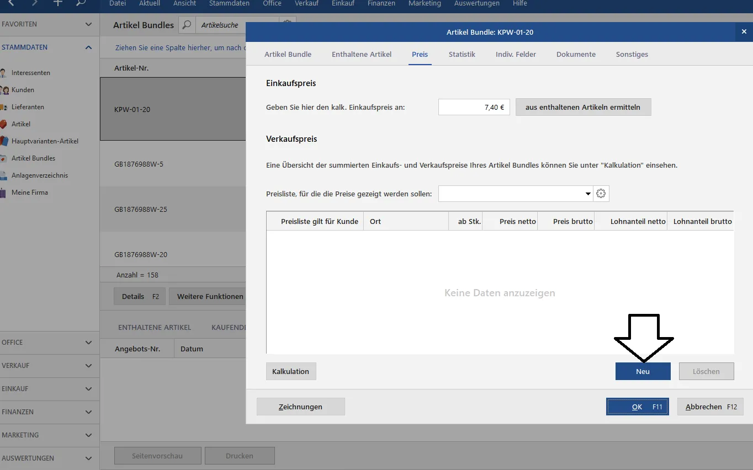Click the Neu button
Viewport: 753px width, 470px height.
(x=643, y=371)
